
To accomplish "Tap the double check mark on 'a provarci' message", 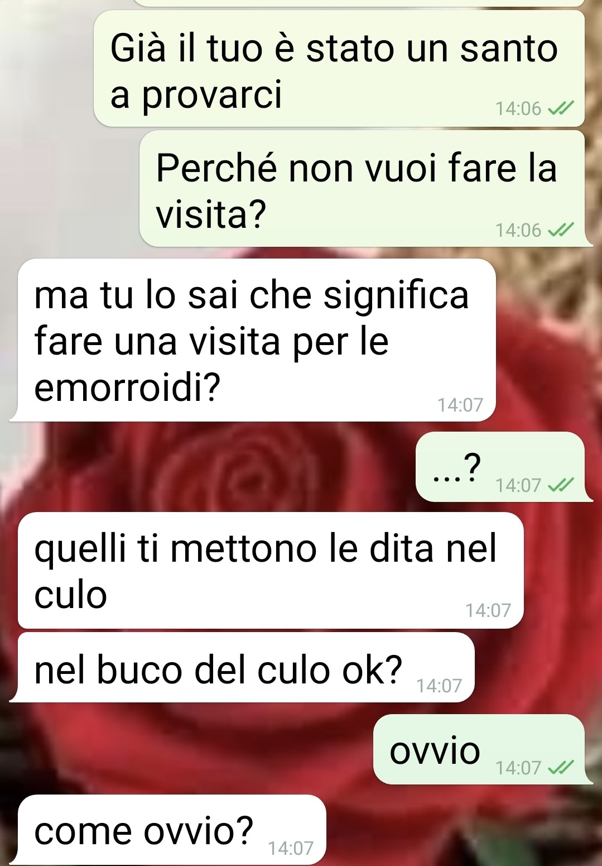I will [561, 108].
